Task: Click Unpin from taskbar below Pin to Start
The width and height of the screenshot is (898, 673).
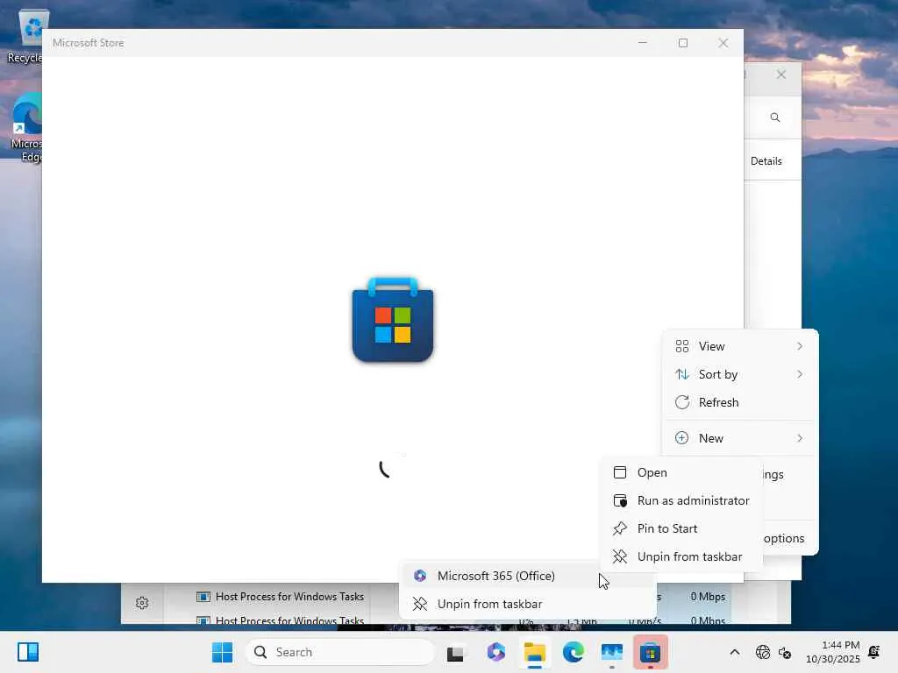Action: tap(681, 556)
